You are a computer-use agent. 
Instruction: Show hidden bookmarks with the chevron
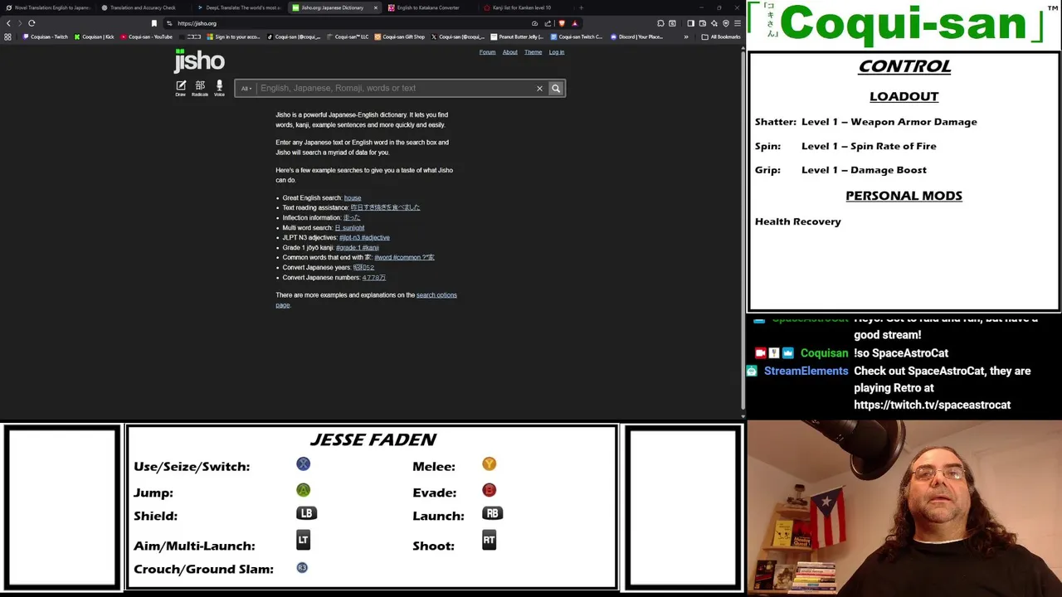click(x=685, y=36)
